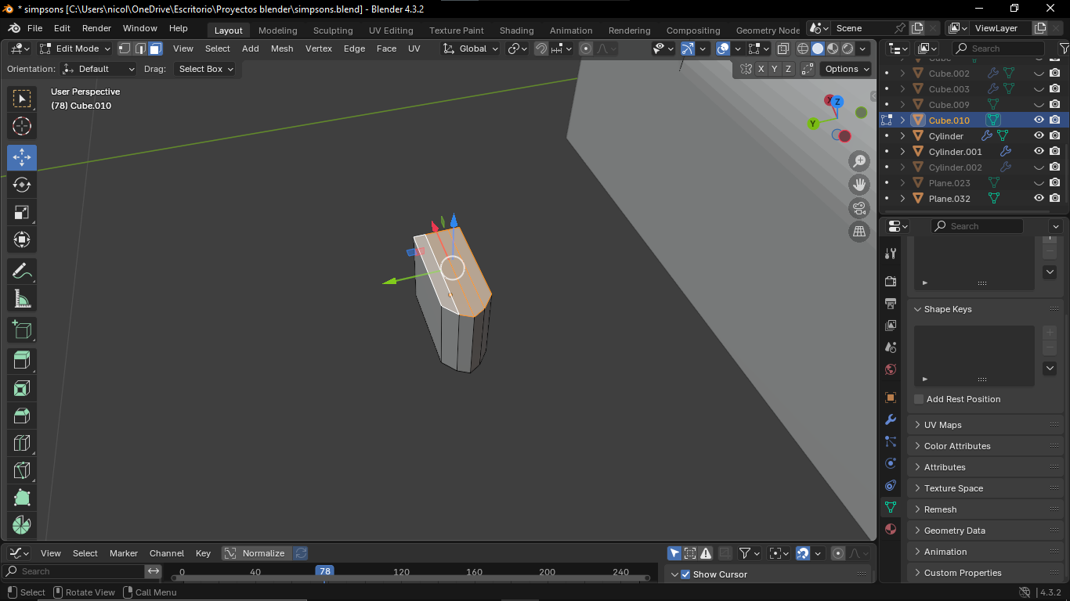This screenshot has width=1070, height=601.
Task: Open the Object Data properties tab
Action: point(891,507)
